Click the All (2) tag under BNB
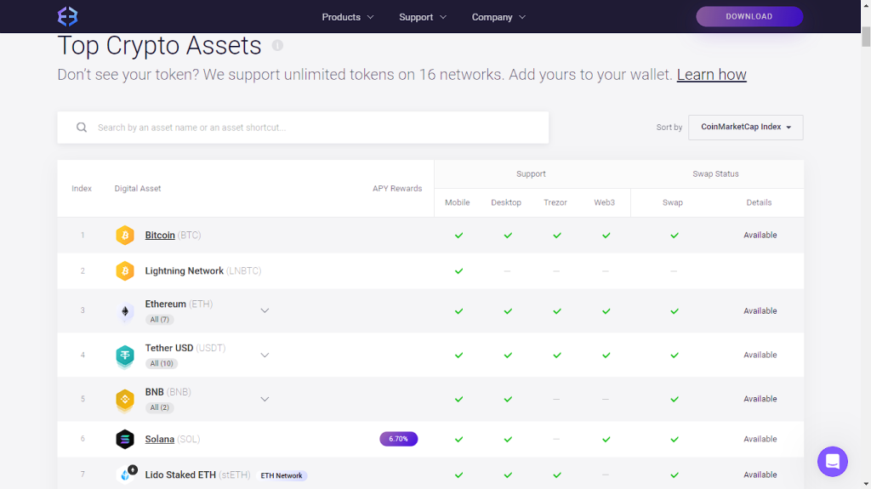This screenshot has height=489, width=871. (159, 407)
